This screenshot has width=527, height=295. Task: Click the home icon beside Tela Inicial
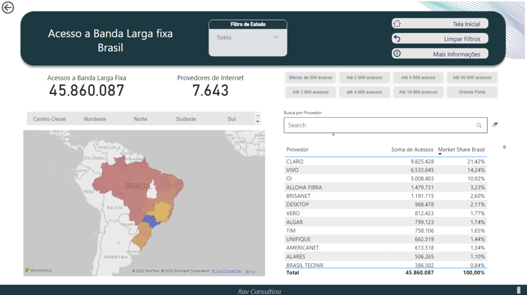coord(397,24)
